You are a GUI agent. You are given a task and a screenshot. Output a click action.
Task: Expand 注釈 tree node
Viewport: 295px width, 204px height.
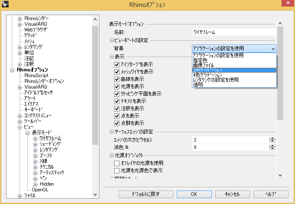tap(20, 64)
